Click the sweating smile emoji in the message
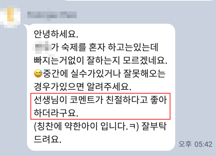The height and width of the screenshot is (156, 216). [38, 73]
